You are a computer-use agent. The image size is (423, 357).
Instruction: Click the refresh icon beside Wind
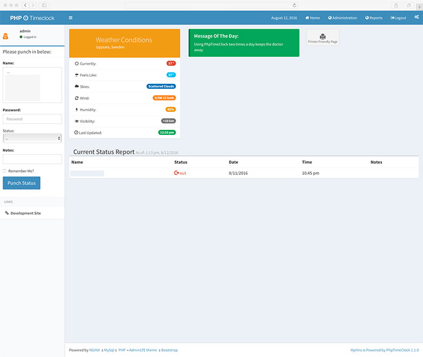click(76, 98)
